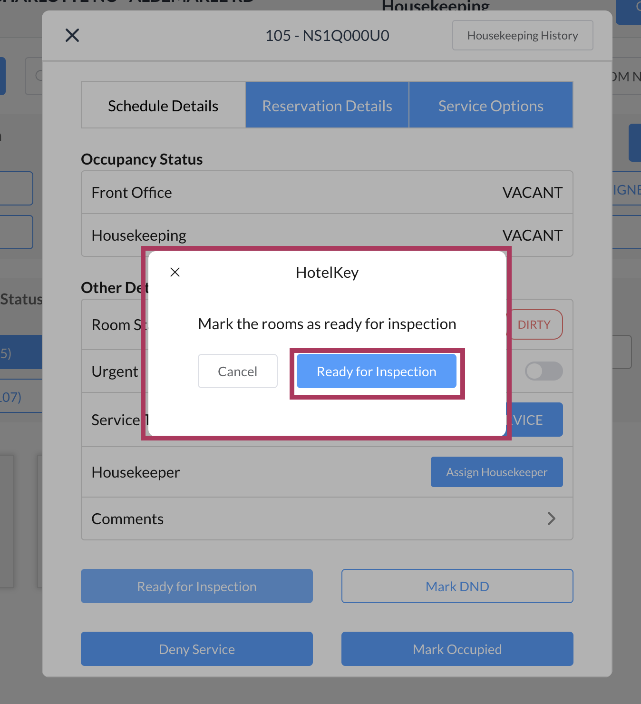The height and width of the screenshot is (704, 641).
Task: Select the Front Office occupancy row
Action: point(327,193)
